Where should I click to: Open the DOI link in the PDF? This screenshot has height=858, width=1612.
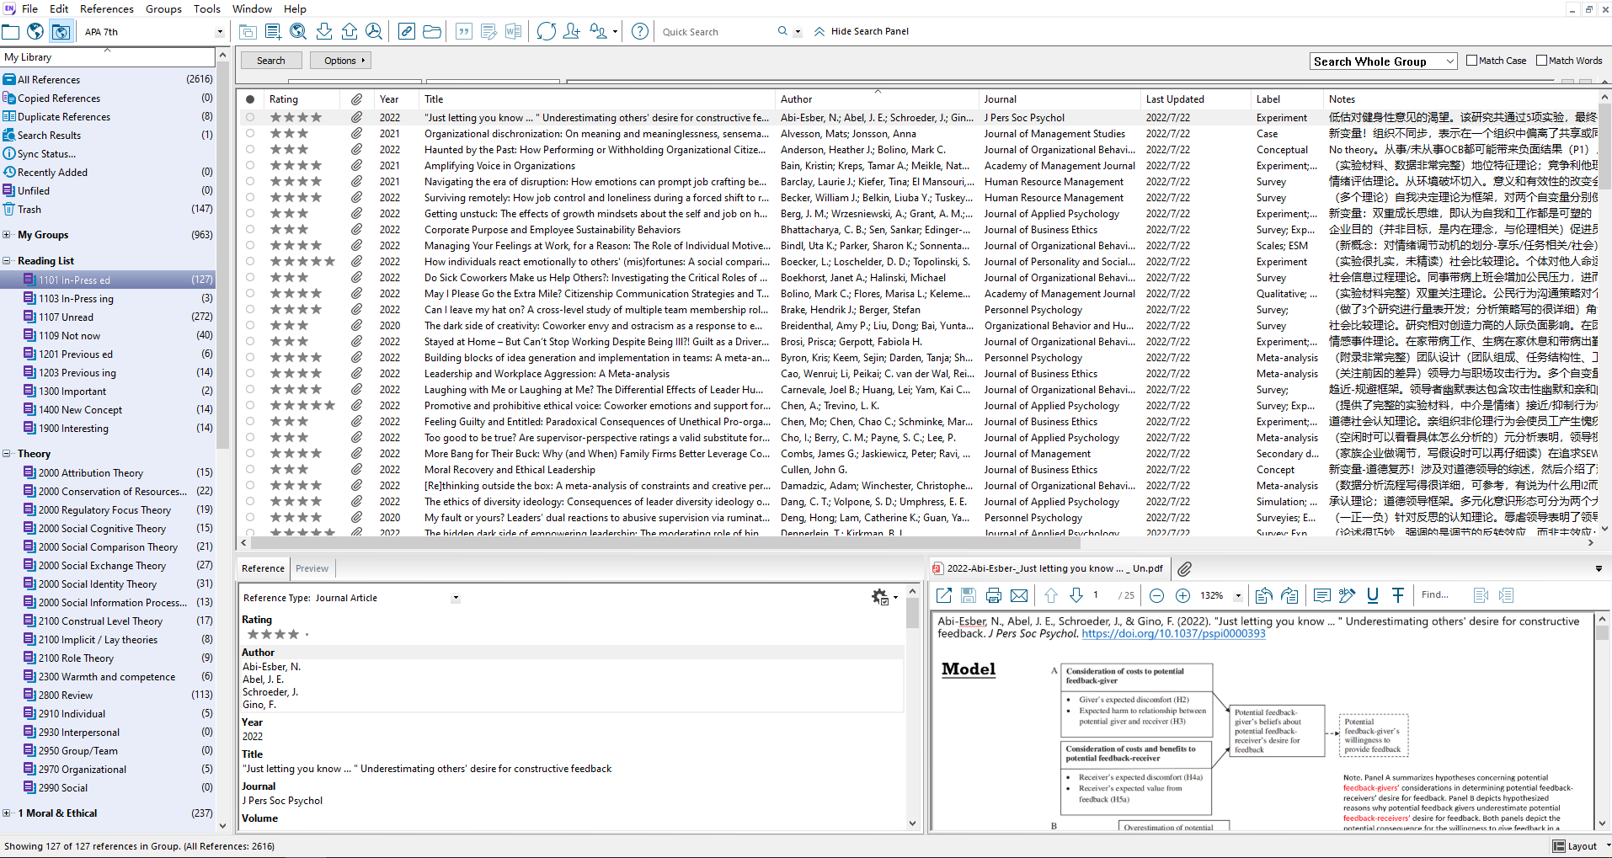1173,634
